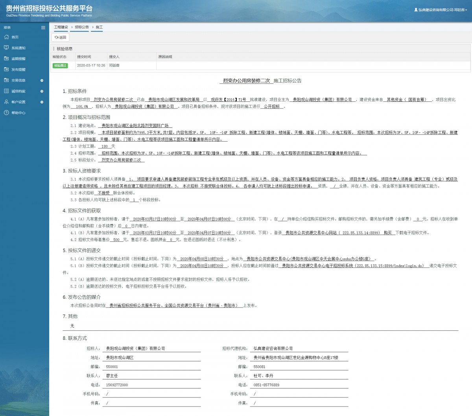Screen dimensions: 472x416
Task: Expand the 交易信息 submenu arrow
Action: click(42, 81)
